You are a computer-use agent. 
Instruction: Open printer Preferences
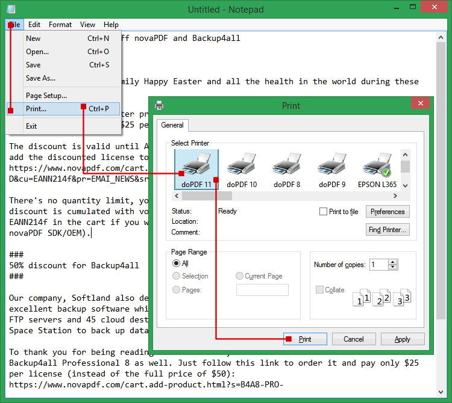pyautogui.click(x=388, y=212)
